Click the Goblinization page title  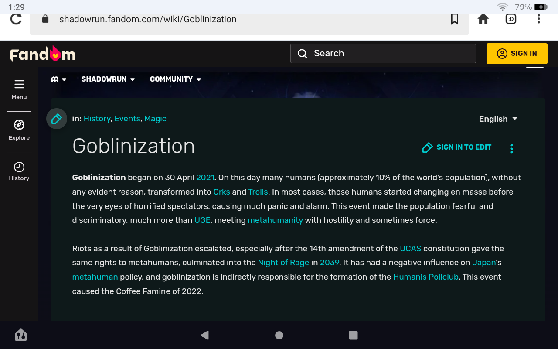tap(133, 146)
